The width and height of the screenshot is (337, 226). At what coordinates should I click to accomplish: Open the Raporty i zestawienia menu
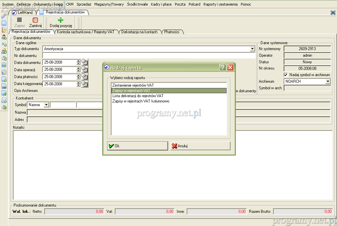[220, 4]
